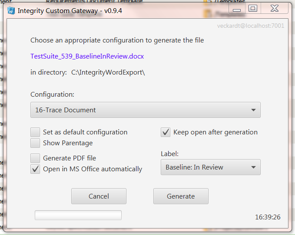Viewport: 295px width, 235px height.
Task: Open the TestSuite_539_BaselineInReview.docx link
Action: click(x=87, y=56)
